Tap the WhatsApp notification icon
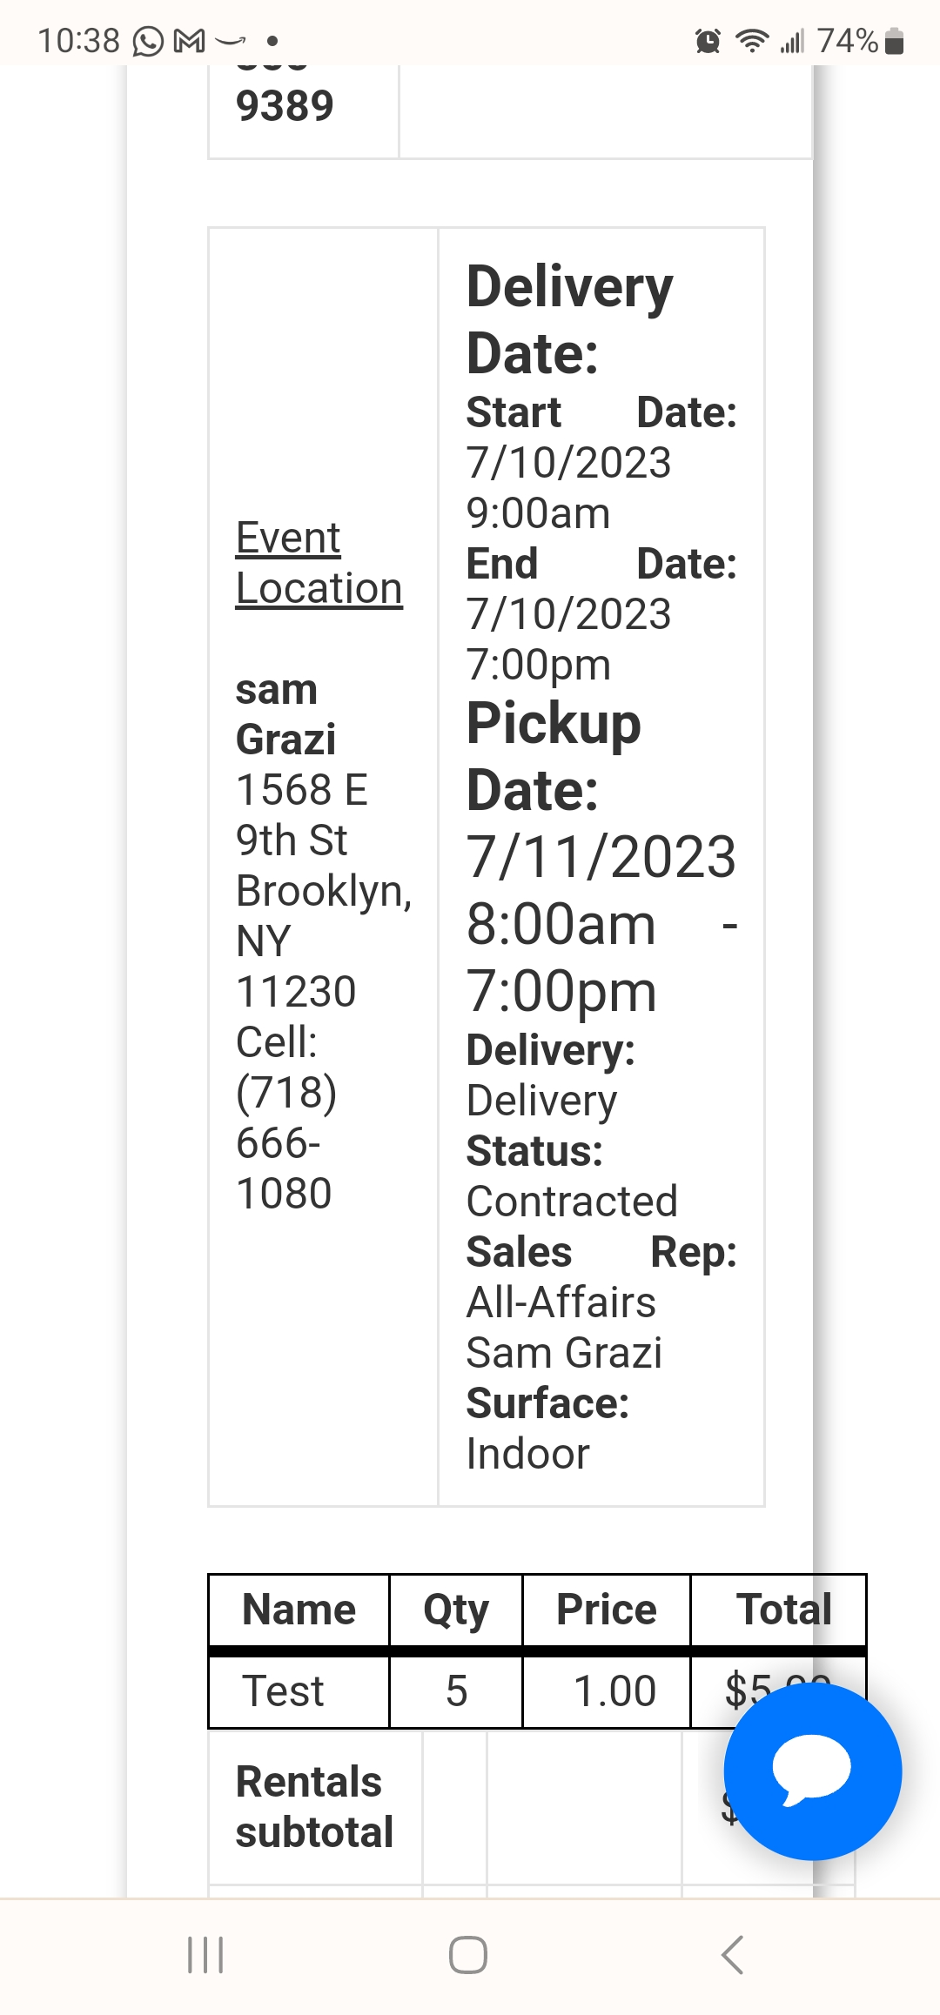Image resolution: width=940 pixels, height=2015 pixels. coord(148,41)
